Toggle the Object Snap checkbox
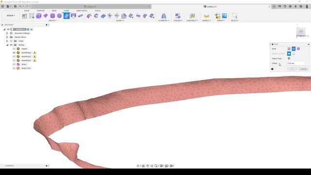The height and width of the screenshot is (175, 311). (289, 58)
